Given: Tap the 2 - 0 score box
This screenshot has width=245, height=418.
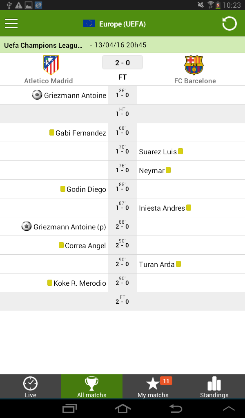Looking at the screenshot, I should (122, 63).
